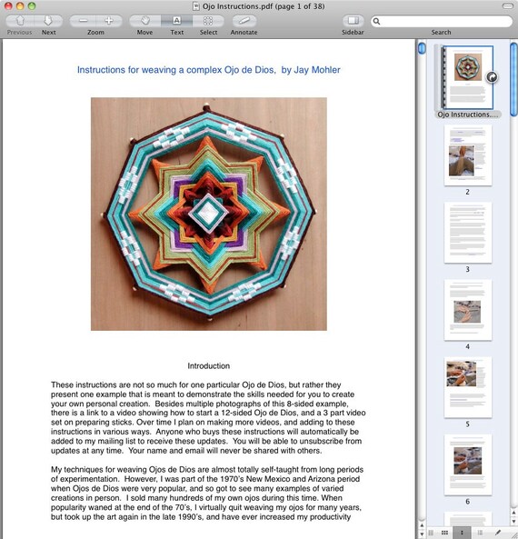Toggle the Sidebar panel button
The height and width of the screenshot is (539, 518).
tap(353, 21)
